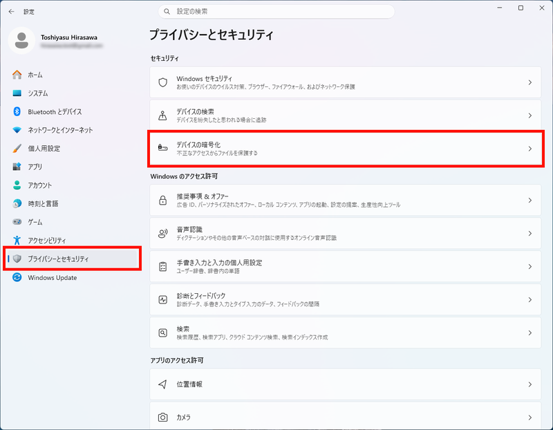Open Windows Update from sidebar
The width and height of the screenshot is (553, 430).
tap(53, 278)
